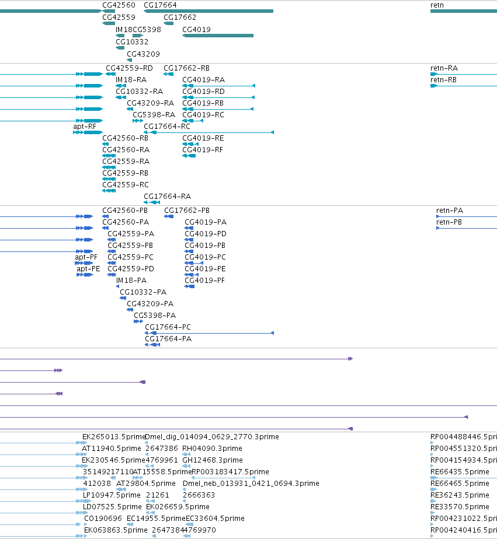Select protein CG42559-PD
Screen dimensions: 497x539
[x=131, y=269]
